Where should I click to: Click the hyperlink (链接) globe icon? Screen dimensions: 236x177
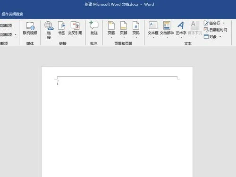click(49, 26)
